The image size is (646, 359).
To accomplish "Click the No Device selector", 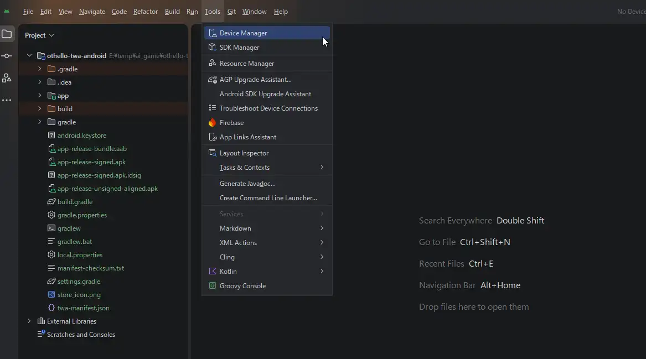I will click(x=631, y=12).
